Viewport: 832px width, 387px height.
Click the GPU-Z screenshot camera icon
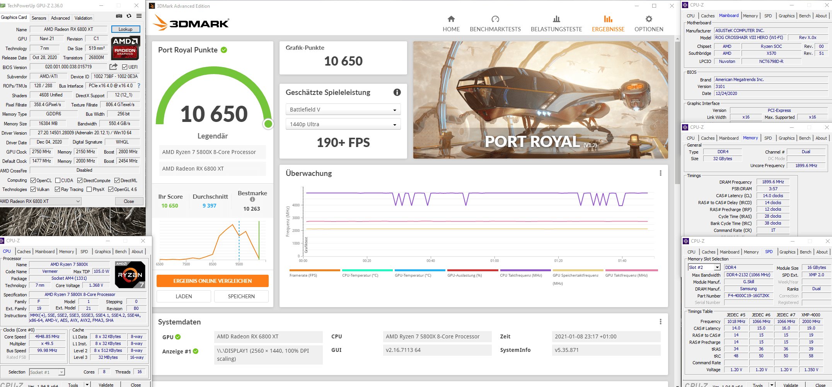[119, 16]
